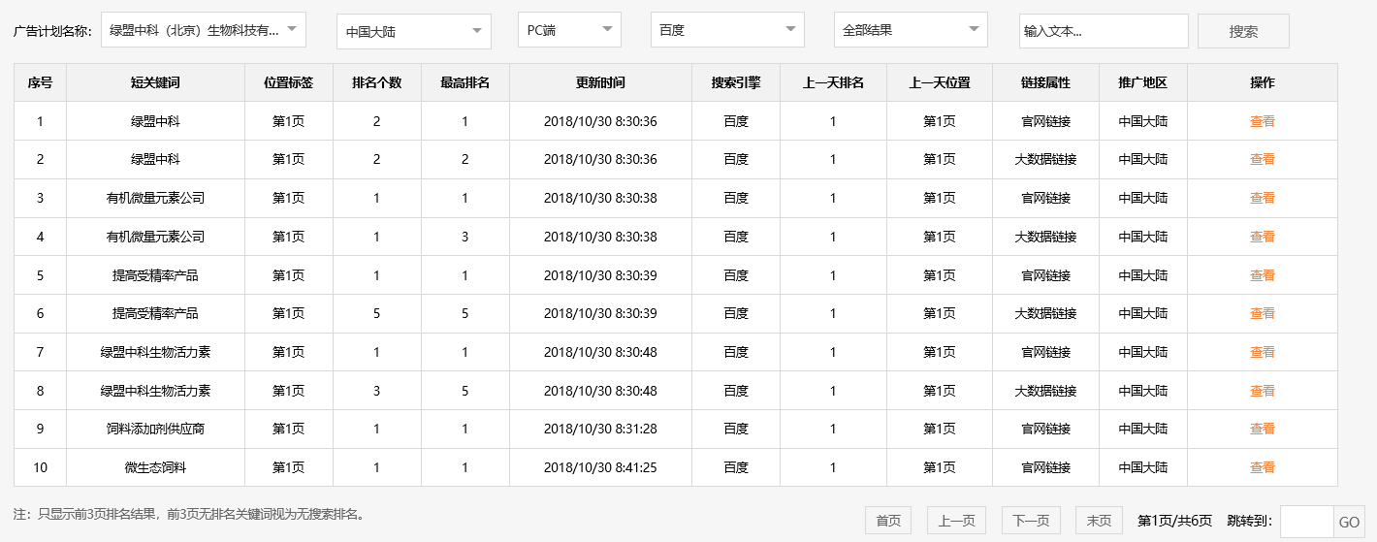Select keyword 提高受精率产品 in row 5

(155, 275)
